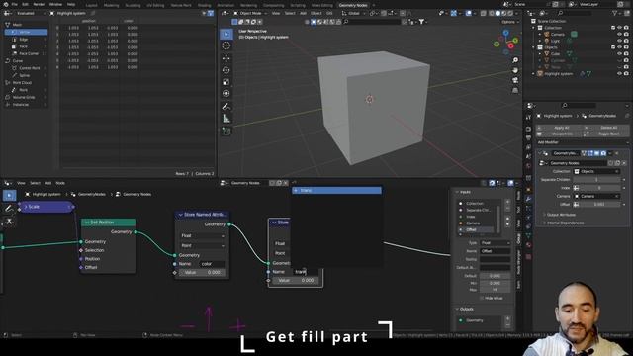The image size is (633, 356).
Task: Select Vertex row in spreadsheet domain list
Action: (x=26, y=32)
